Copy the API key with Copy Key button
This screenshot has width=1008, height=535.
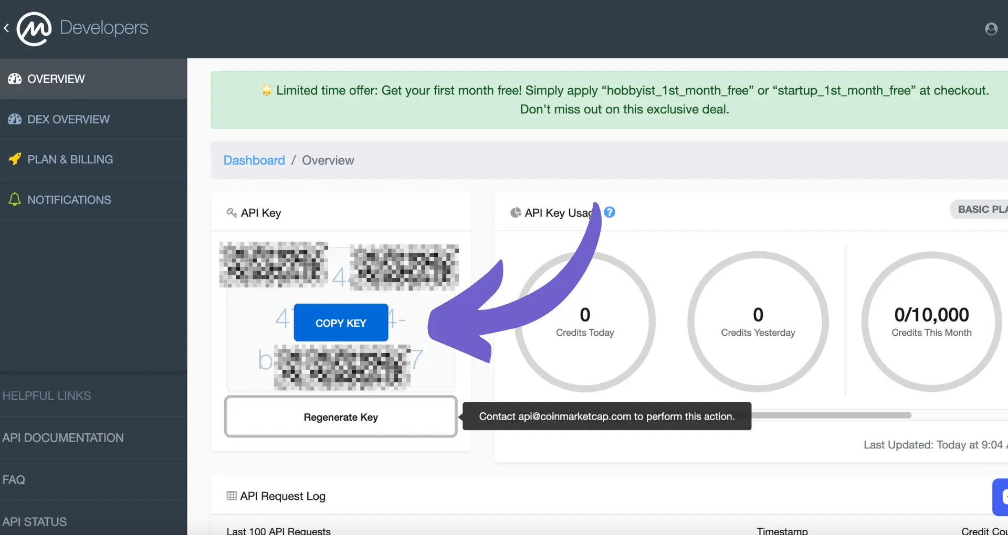pyautogui.click(x=341, y=323)
